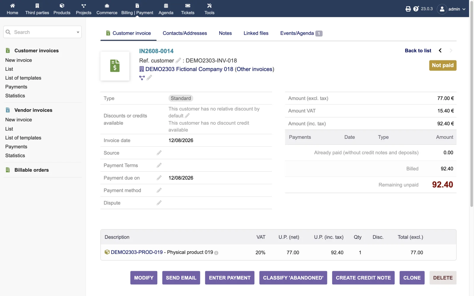Click the Remaining unpaid 92.40 value
Screen dimensions: 474x296
(442, 185)
